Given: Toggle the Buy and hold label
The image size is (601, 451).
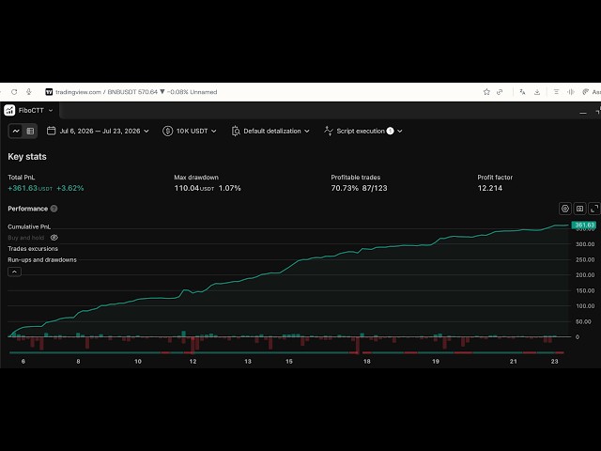Looking at the screenshot, I should 25,238.
